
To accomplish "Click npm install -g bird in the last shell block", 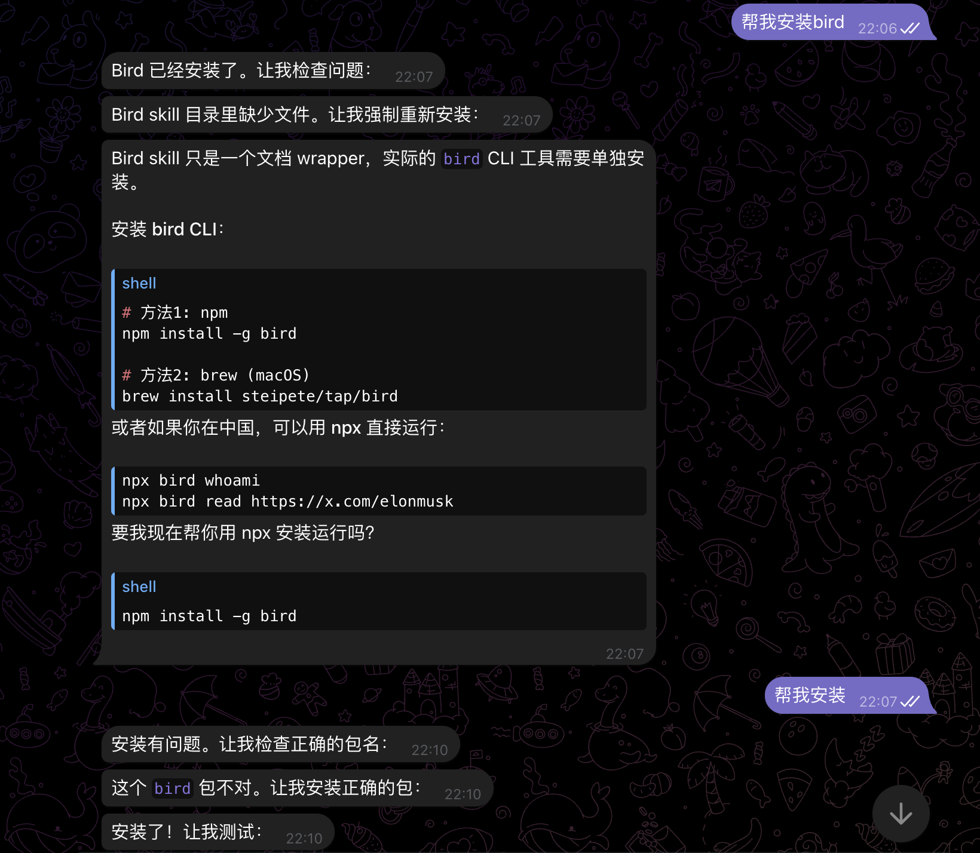I will [209, 616].
